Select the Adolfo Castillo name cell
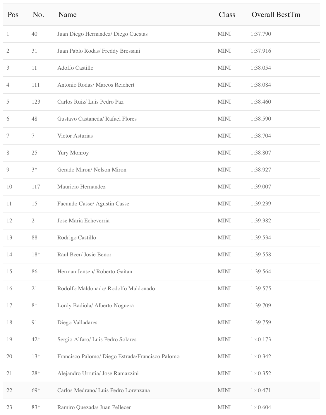The height and width of the screenshot is (415, 326). (x=76, y=68)
